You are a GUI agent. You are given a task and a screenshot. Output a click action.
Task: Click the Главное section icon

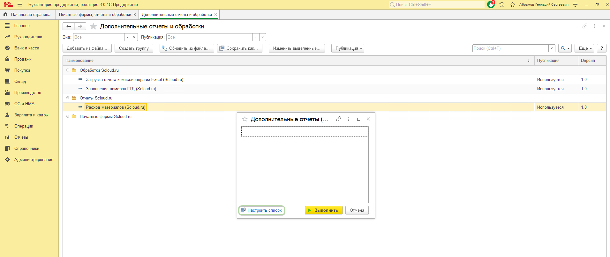click(x=7, y=26)
